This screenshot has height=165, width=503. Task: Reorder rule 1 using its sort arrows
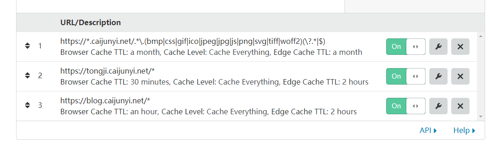pyautogui.click(x=27, y=46)
